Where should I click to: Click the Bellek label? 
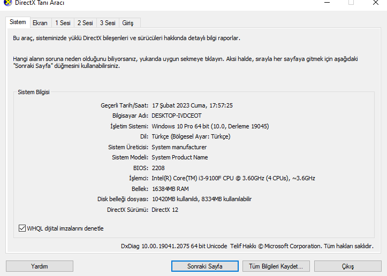click(x=140, y=189)
